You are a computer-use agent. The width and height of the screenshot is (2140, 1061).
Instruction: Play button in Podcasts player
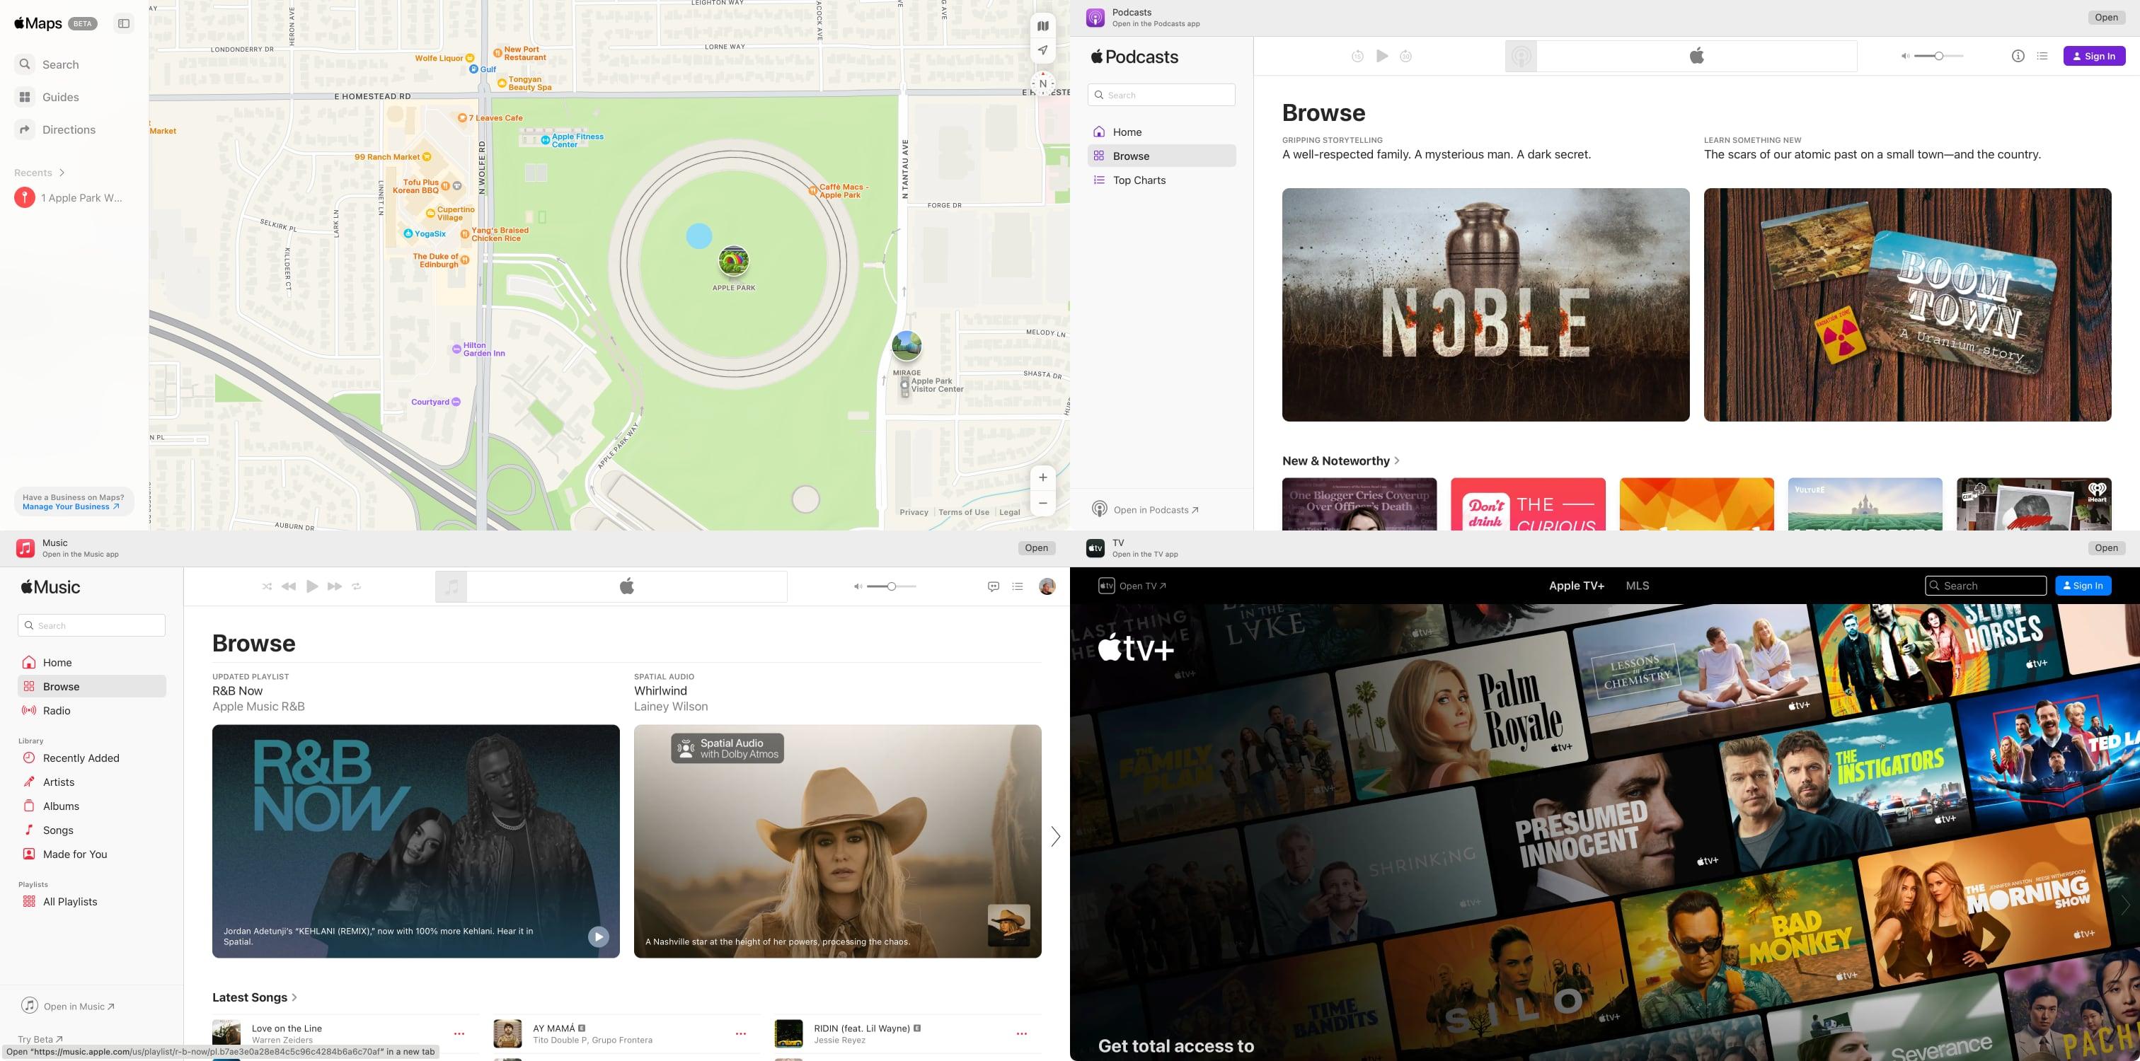tap(1381, 56)
